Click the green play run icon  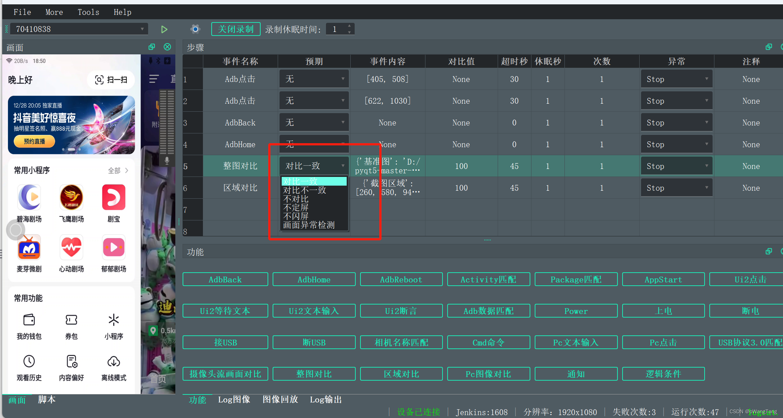(164, 29)
